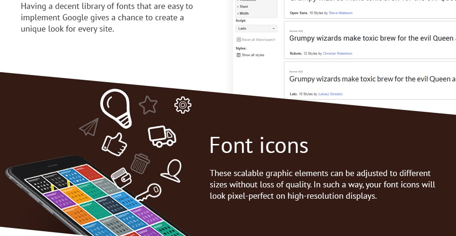Click the Styles: label
This screenshot has width=456, height=236.
click(241, 49)
